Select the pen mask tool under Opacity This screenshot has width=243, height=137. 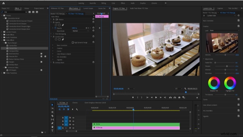63,25
